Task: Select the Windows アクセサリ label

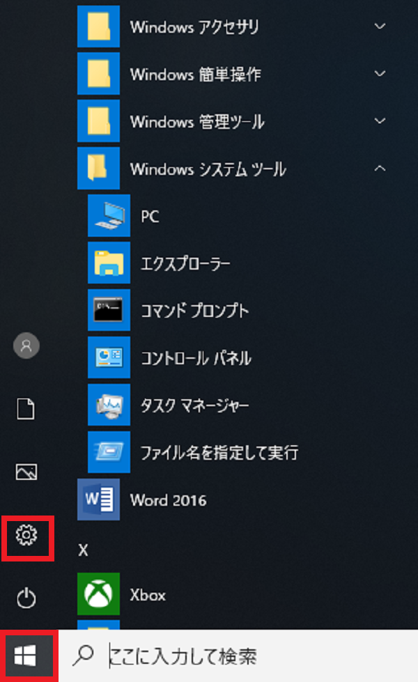Action: [194, 27]
